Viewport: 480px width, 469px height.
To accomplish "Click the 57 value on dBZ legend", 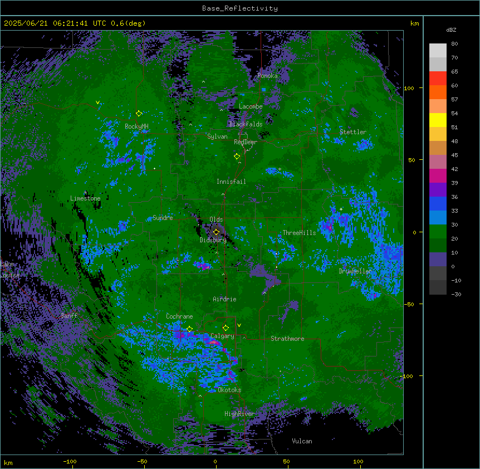I will (454, 100).
